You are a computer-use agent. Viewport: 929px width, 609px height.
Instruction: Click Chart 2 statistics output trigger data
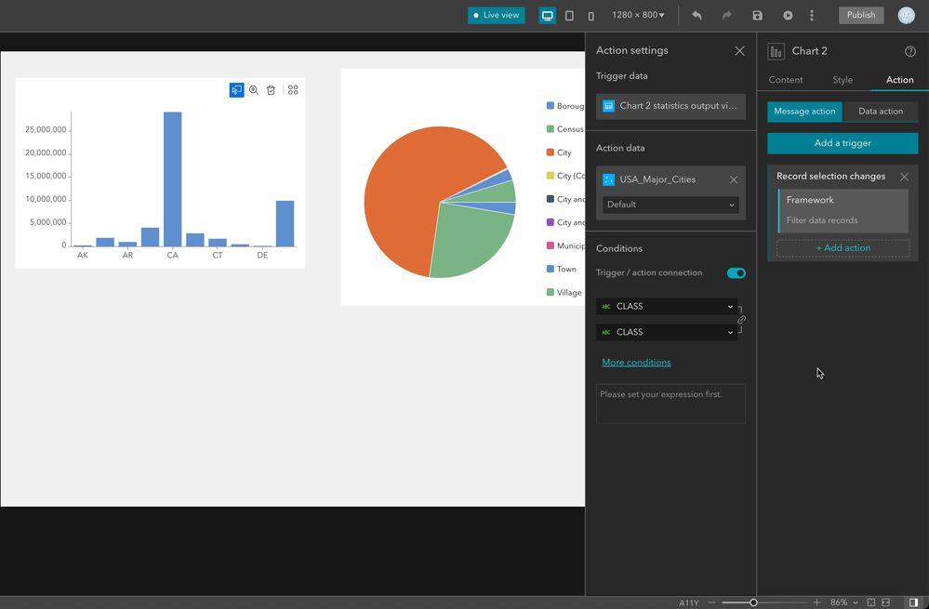click(x=670, y=106)
